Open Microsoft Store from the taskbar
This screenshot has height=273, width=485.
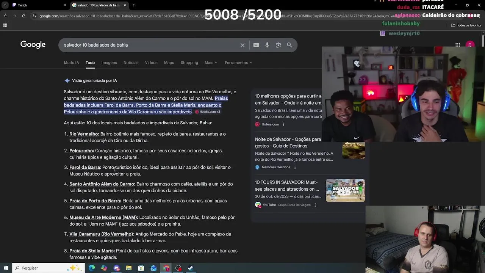(141, 268)
